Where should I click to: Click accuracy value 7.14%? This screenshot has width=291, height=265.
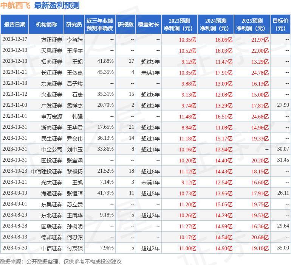pyautogui.click(x=107, y=182)
